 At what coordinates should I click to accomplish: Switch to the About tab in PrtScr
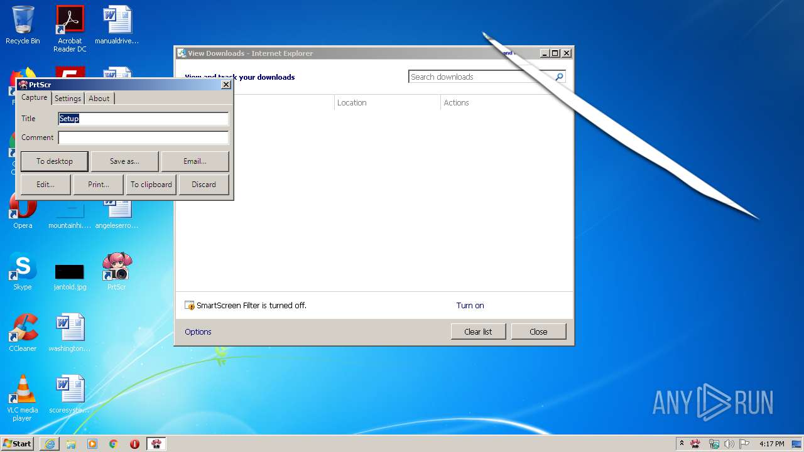point(99,99)
